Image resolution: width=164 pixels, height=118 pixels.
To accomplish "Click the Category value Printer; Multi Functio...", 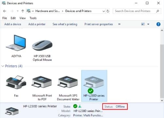I will point(88,115).
